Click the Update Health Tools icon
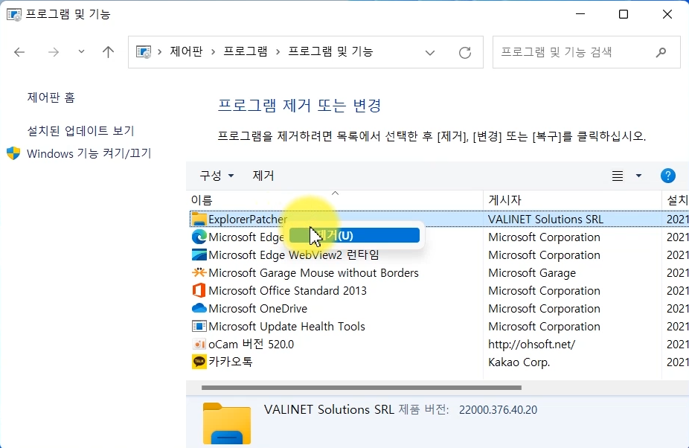Viewport: 689px width, 448px height. tap(199, 326)
